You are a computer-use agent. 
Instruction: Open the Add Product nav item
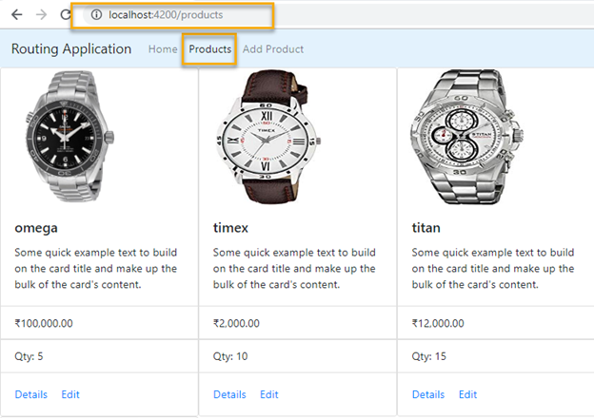(273, 49)
